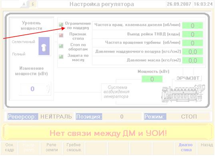Click the ЭРЧМ30Т label
Viewport: 215px width, 156px height.
188,78
